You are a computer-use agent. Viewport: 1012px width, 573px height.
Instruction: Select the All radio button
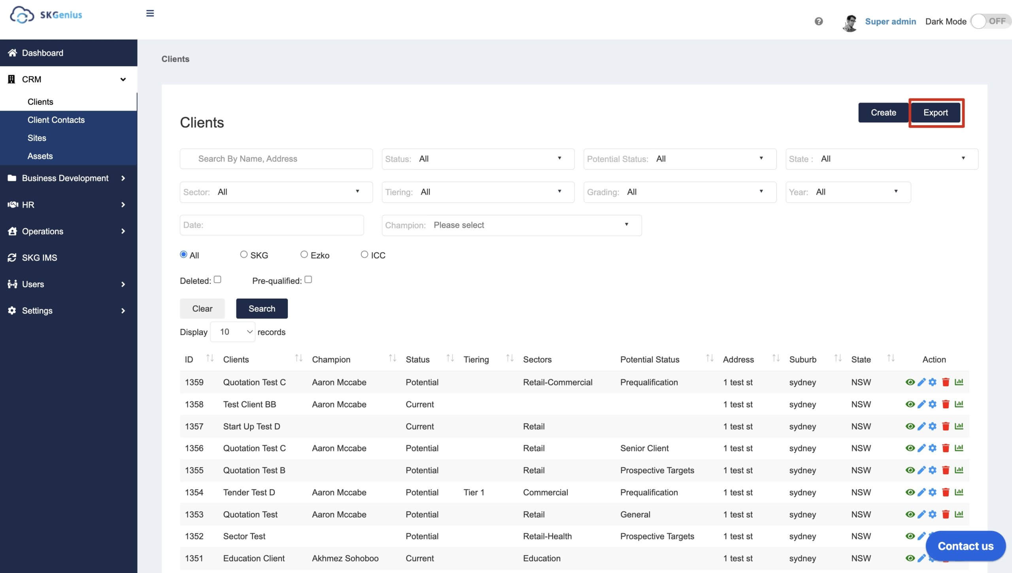(183, 254)
